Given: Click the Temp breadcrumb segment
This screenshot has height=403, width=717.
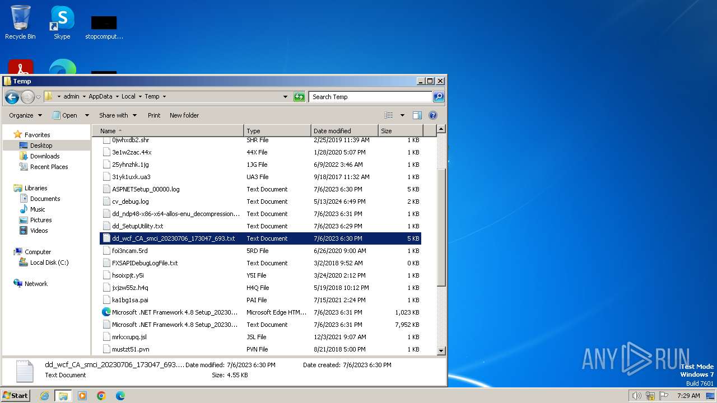Looking at the screenshot, I should (x=152, y=96).
